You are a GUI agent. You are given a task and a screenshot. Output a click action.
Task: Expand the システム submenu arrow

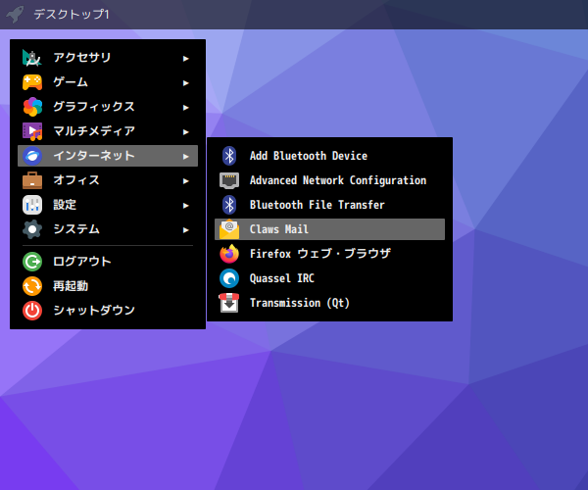pos(185,230)
